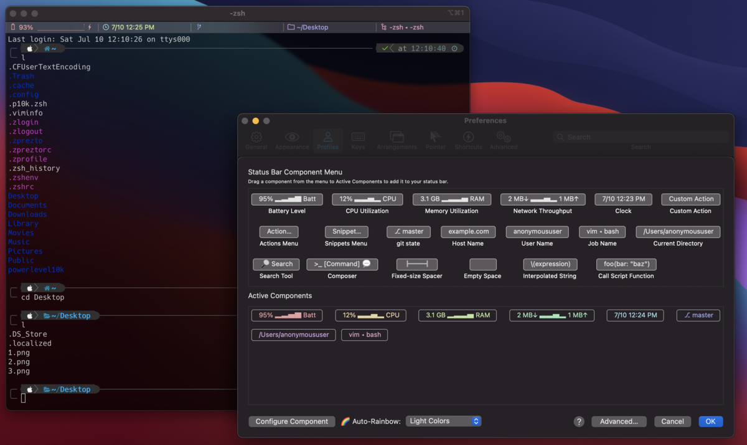The image size is (747, 445).
Task: Click .zshrc in the terminal listing
Action: coord(21,187)
